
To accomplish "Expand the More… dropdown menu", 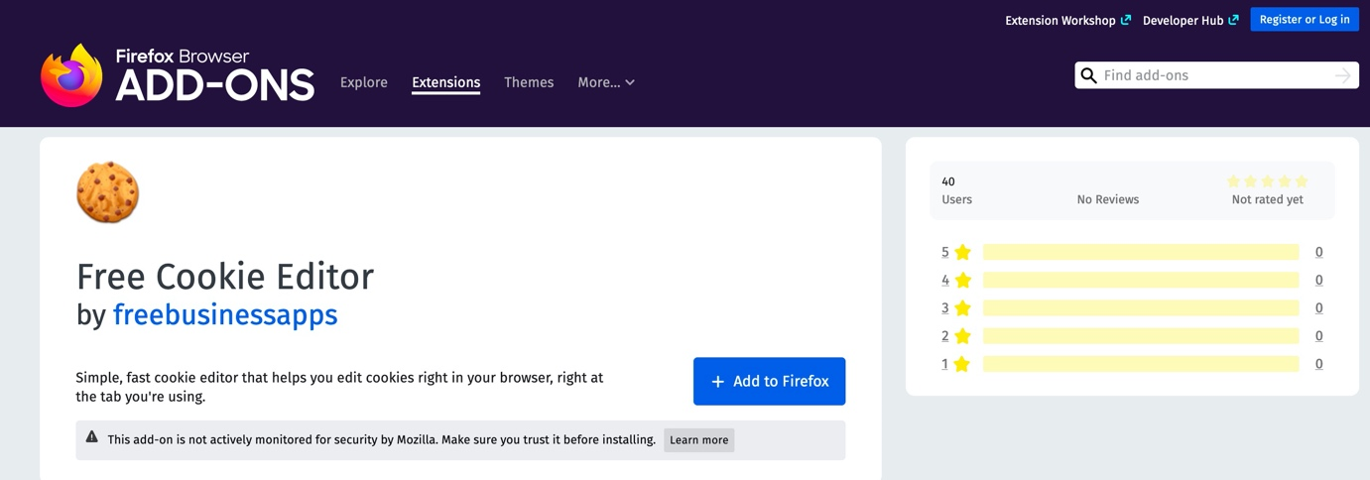I will click(x=605, y=82).
